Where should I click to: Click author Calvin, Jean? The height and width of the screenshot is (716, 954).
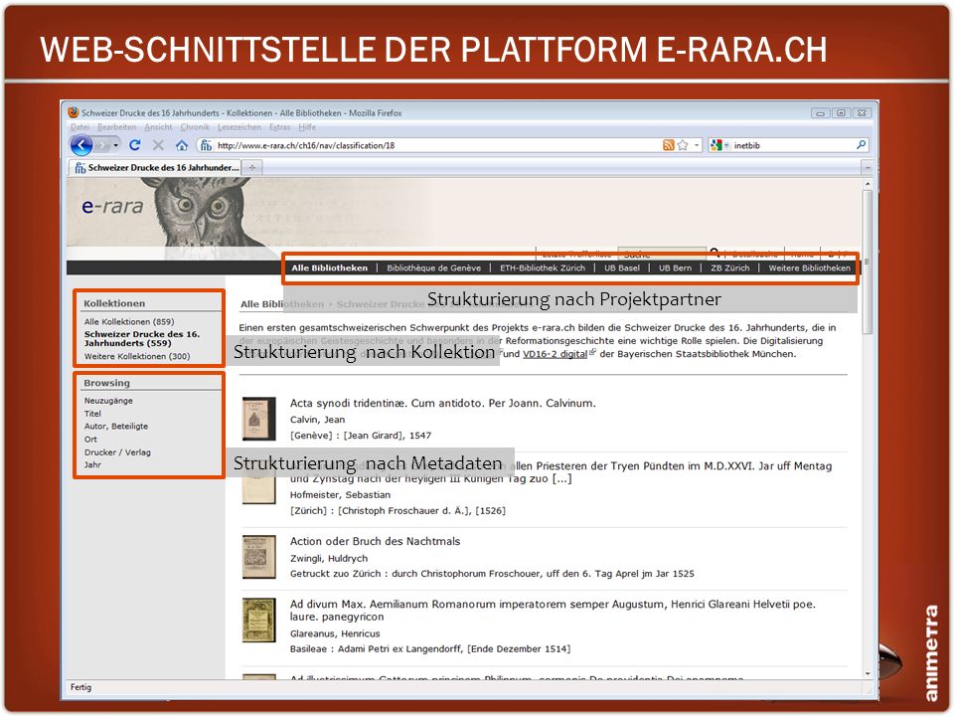coord(317,420)
